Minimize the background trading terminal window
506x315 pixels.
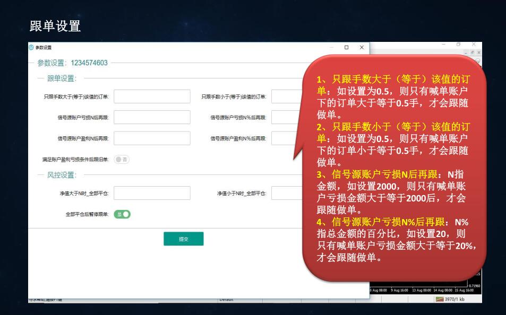444,45
